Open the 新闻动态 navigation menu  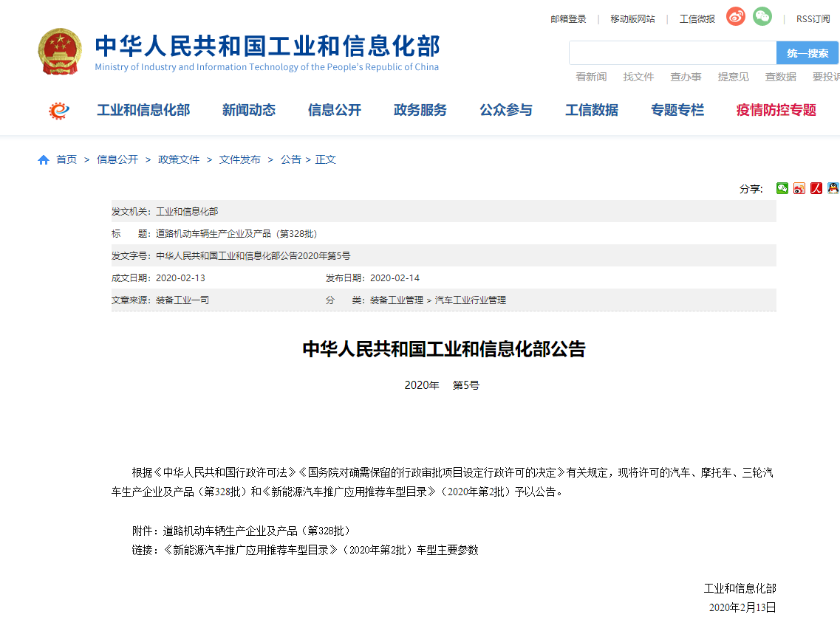(248, 110)
